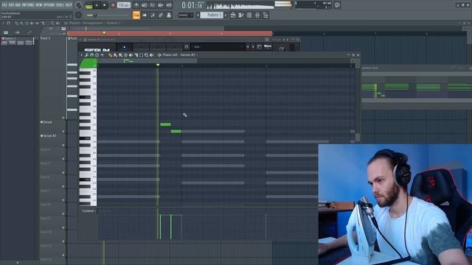Go to next Serum preset arrow
Viewport: 472px width, 265px height.
(x=253, y=46)
